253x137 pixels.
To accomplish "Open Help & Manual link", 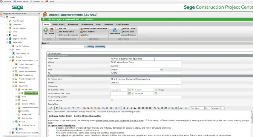I will [23, 1].
